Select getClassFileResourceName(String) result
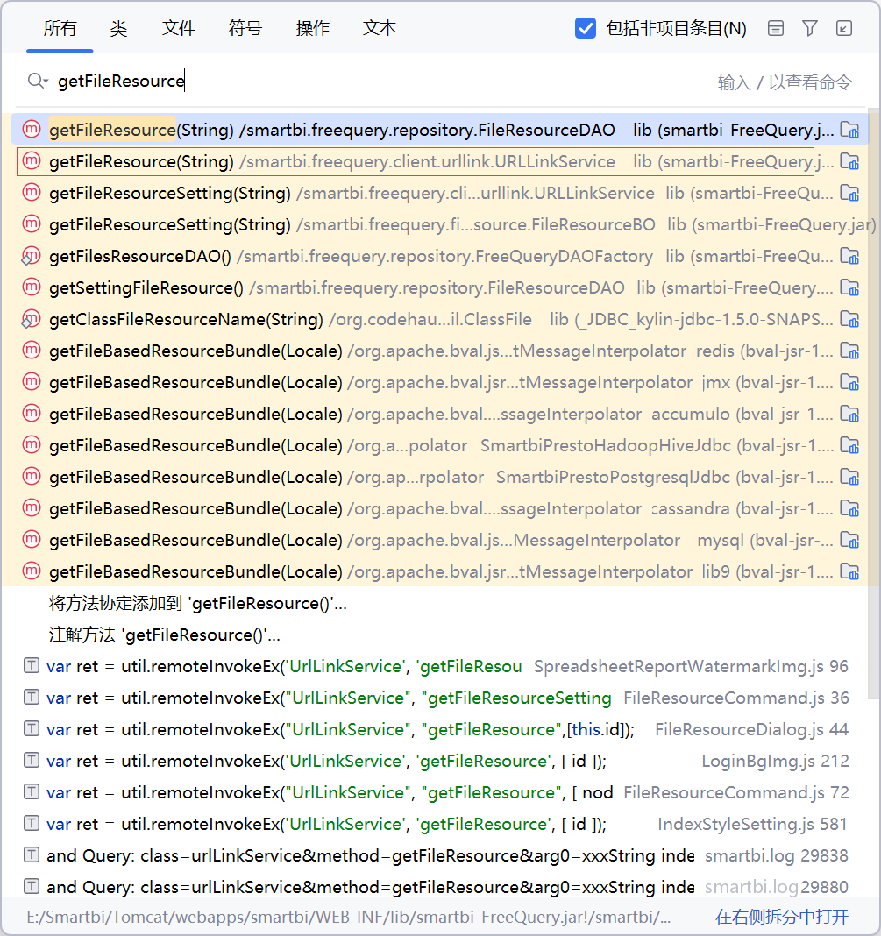 [x=438, y=319]
